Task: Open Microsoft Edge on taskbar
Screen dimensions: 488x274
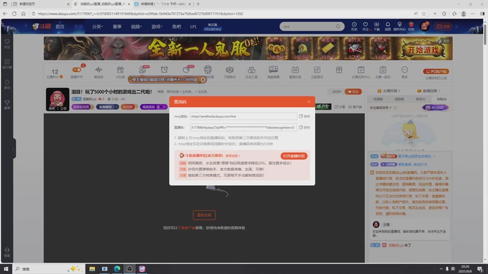Action: click(x=117, y=269)
